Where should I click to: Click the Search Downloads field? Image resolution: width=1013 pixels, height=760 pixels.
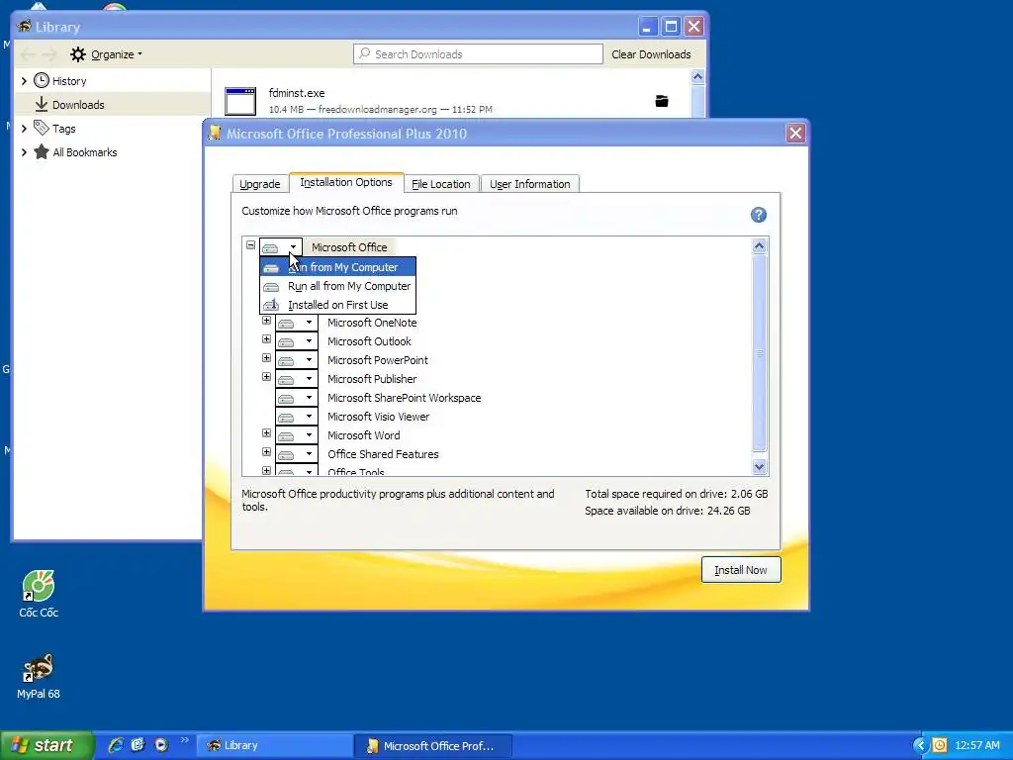[x=478, y=54]
